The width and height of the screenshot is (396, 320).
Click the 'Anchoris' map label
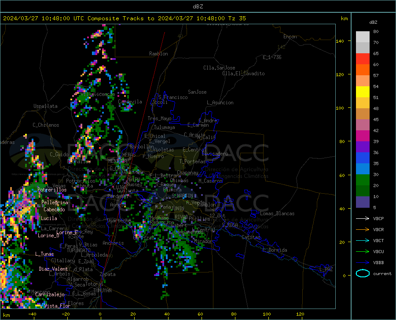tap(113, 243)
